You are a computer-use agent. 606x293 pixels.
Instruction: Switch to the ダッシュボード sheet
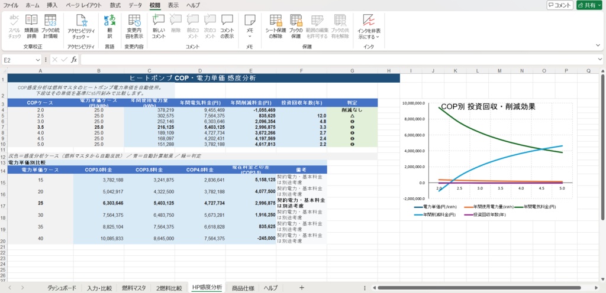(62, 288)
